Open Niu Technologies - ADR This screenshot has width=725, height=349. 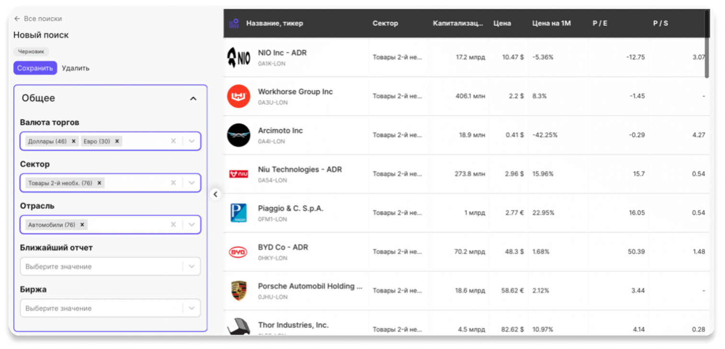(300, 169)
